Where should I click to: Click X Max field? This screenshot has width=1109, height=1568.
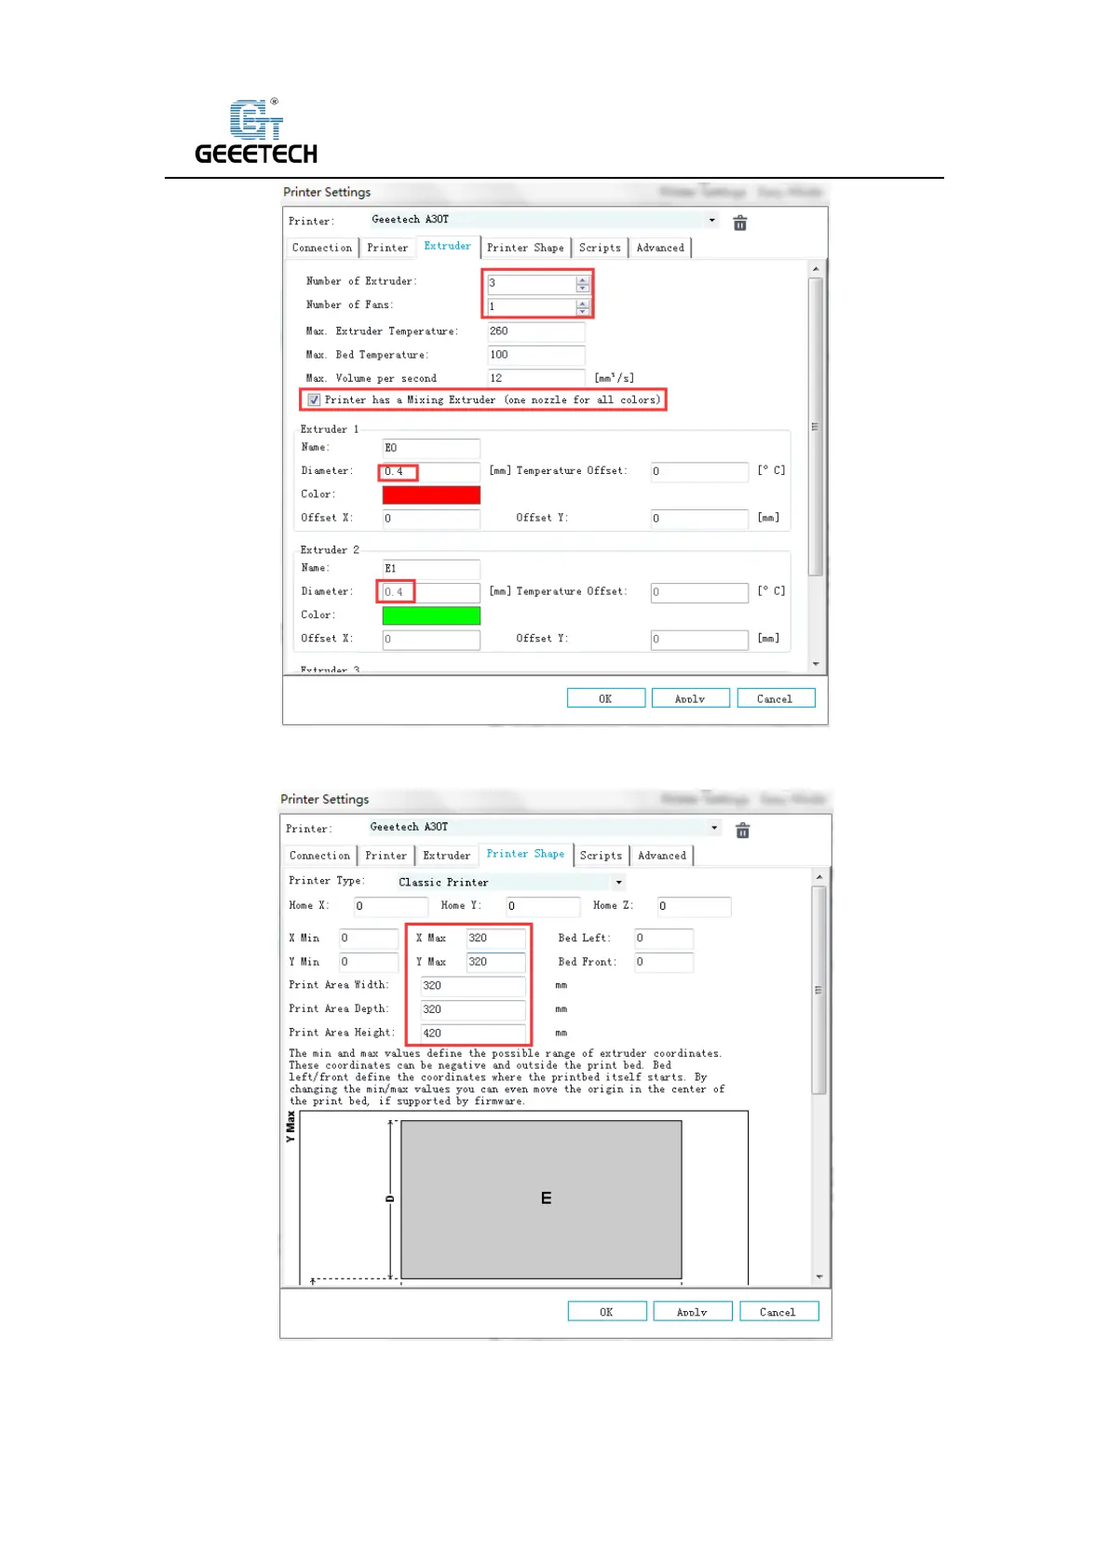(x=496, y=939)
